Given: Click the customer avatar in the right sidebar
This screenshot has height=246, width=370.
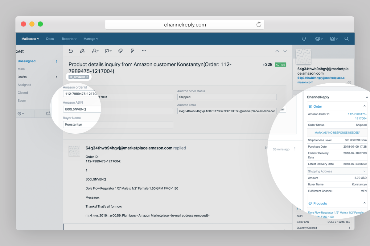Looking at the screenshot, I should tap(303, 57).
